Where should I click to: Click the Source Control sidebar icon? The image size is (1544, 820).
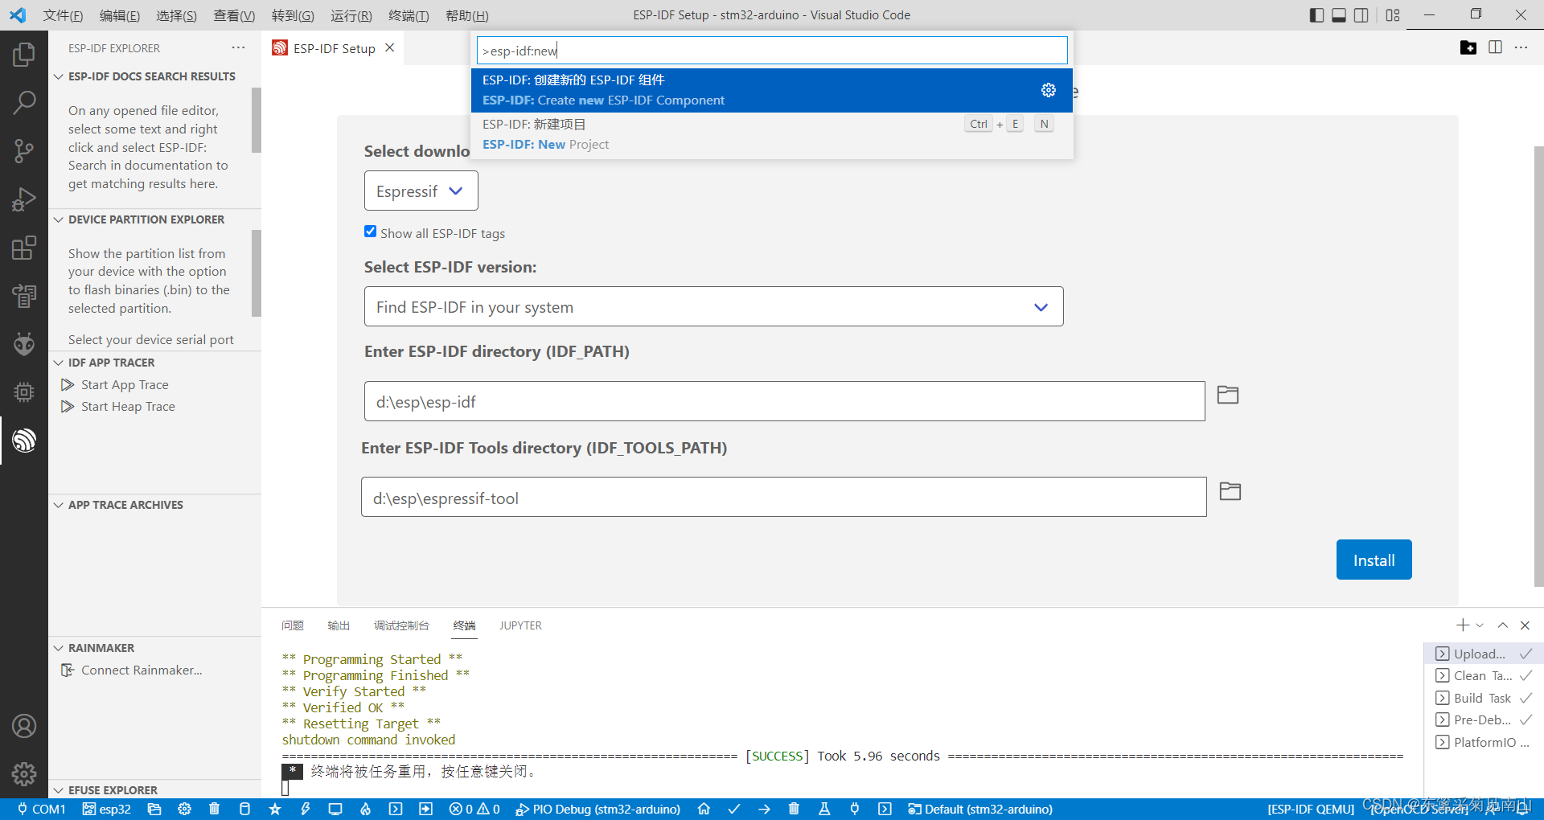point(24,151)
